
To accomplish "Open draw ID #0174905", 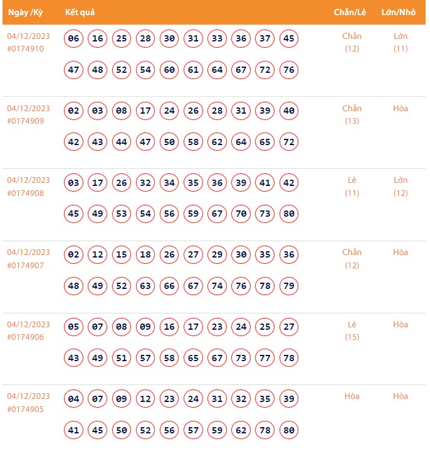I will [x=26, y=409].
